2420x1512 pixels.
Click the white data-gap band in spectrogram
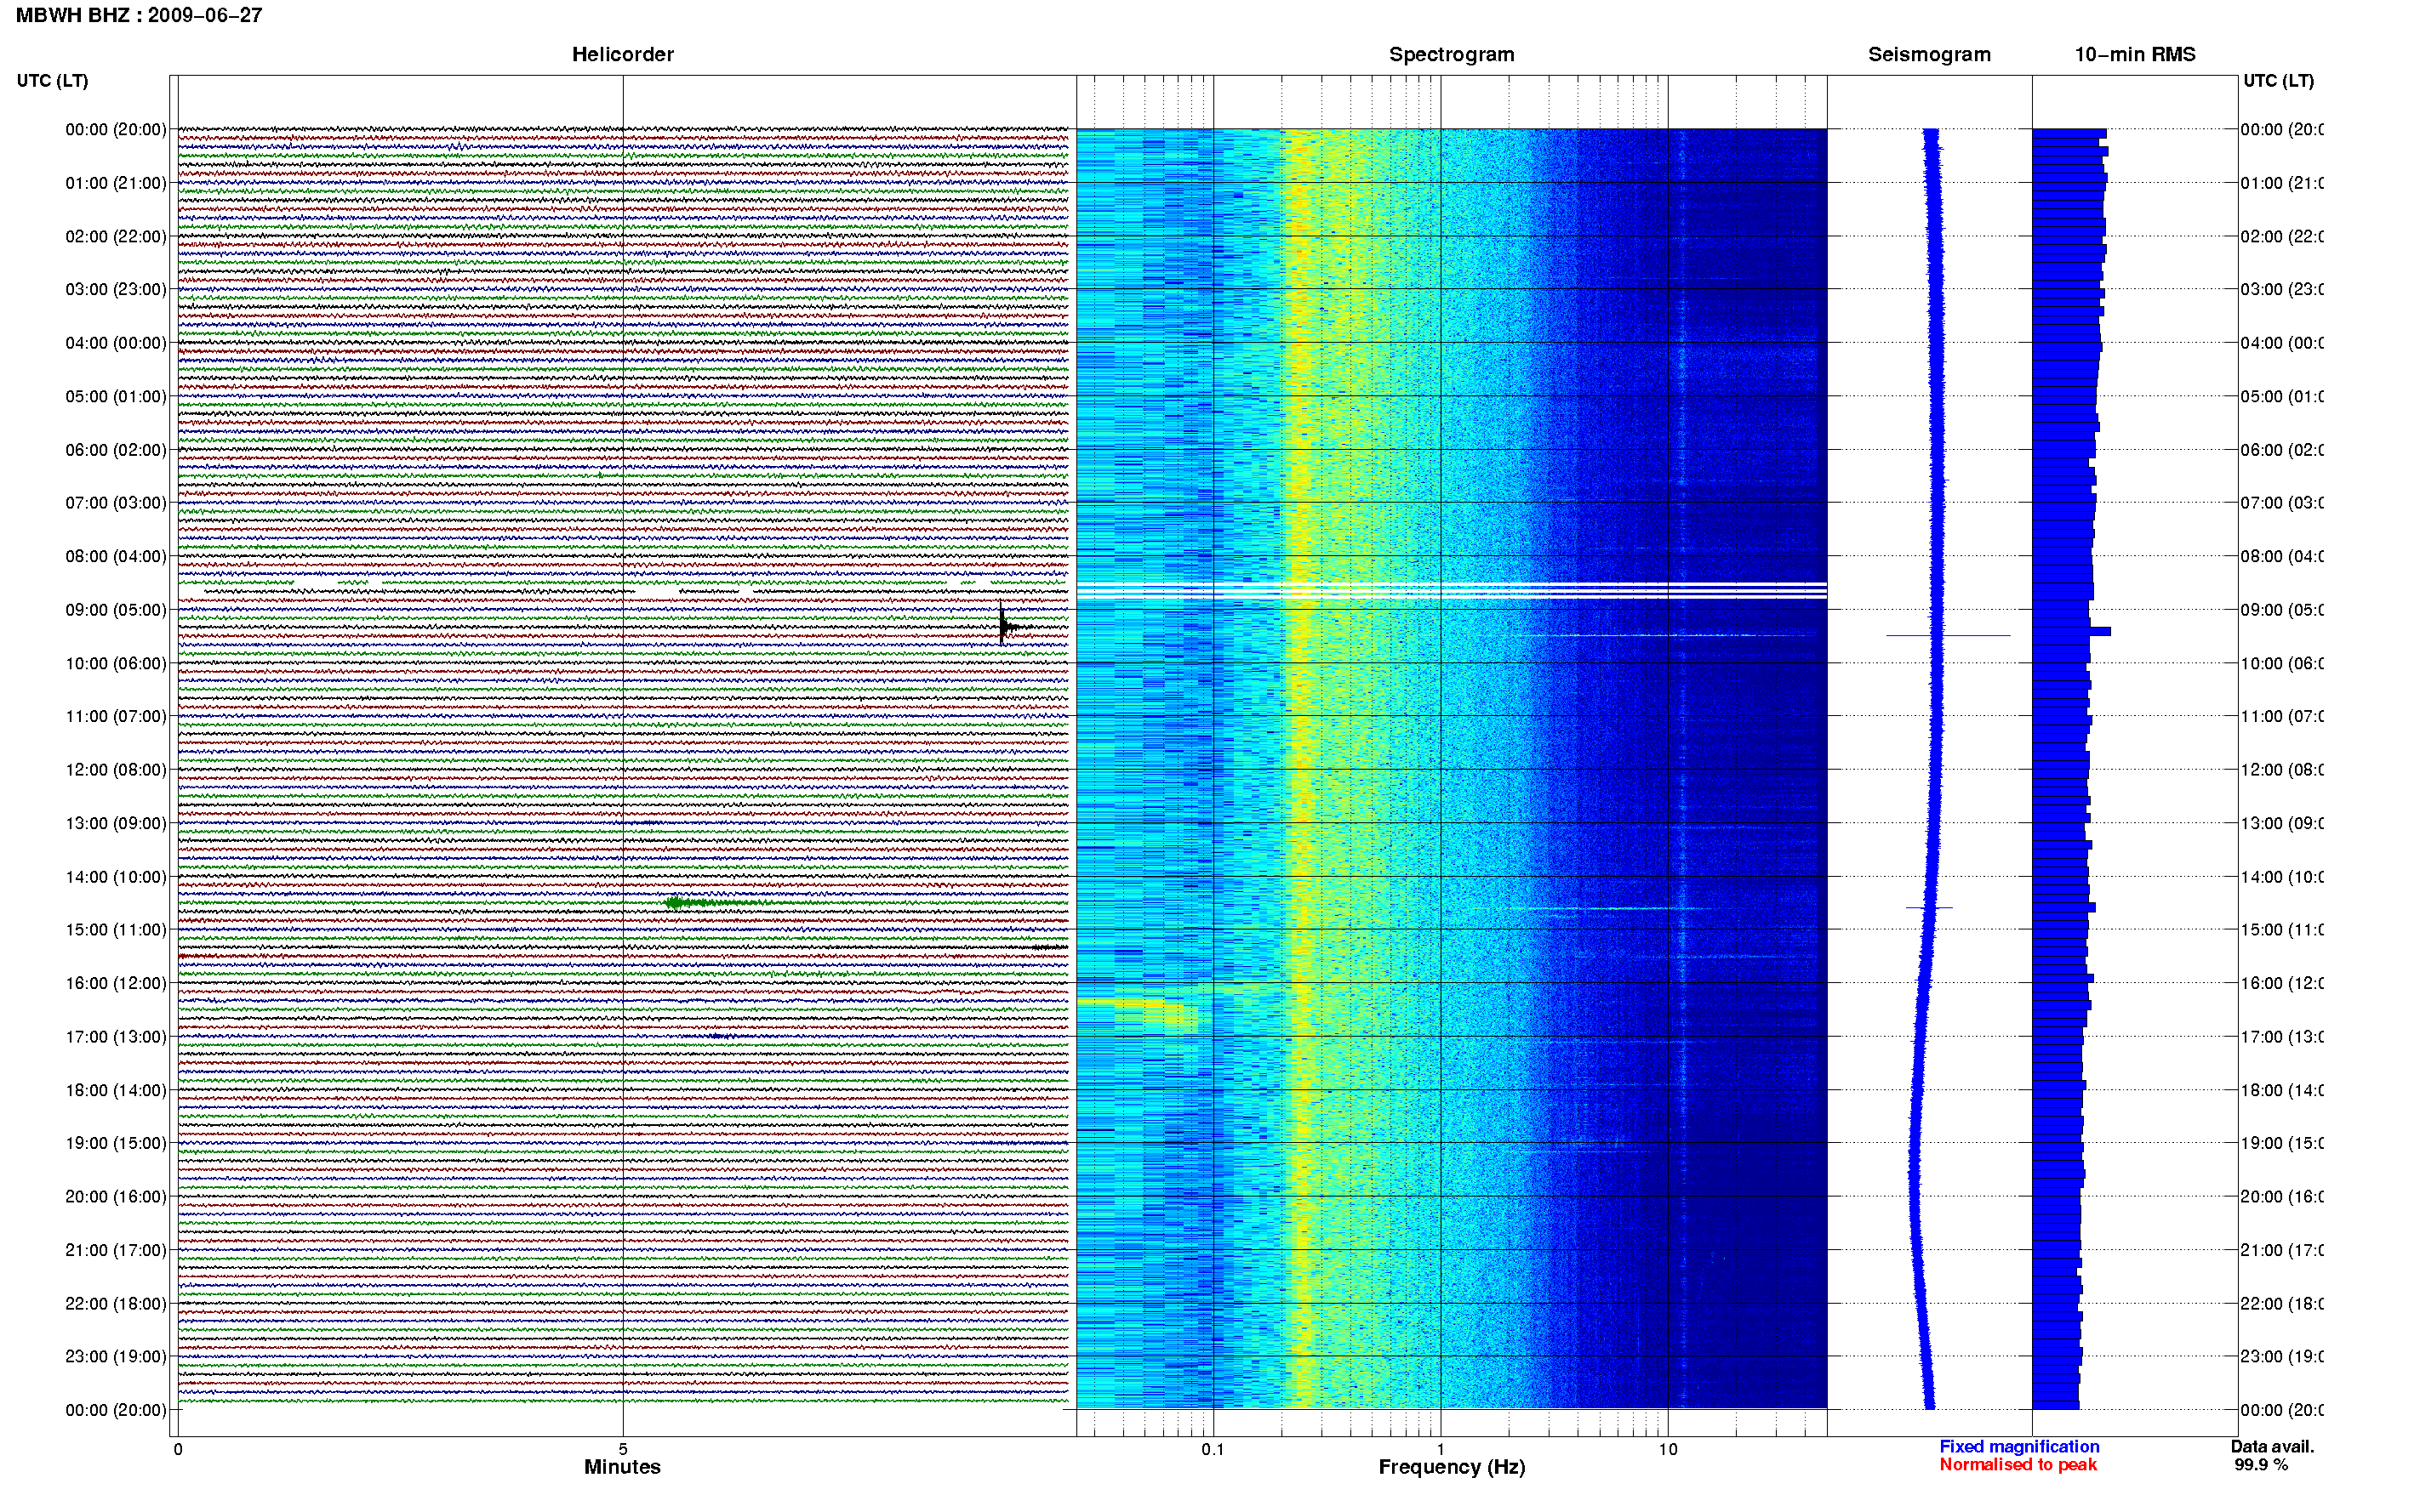pos(1452,591)
